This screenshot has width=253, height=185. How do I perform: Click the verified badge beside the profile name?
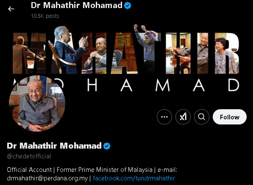107,146
